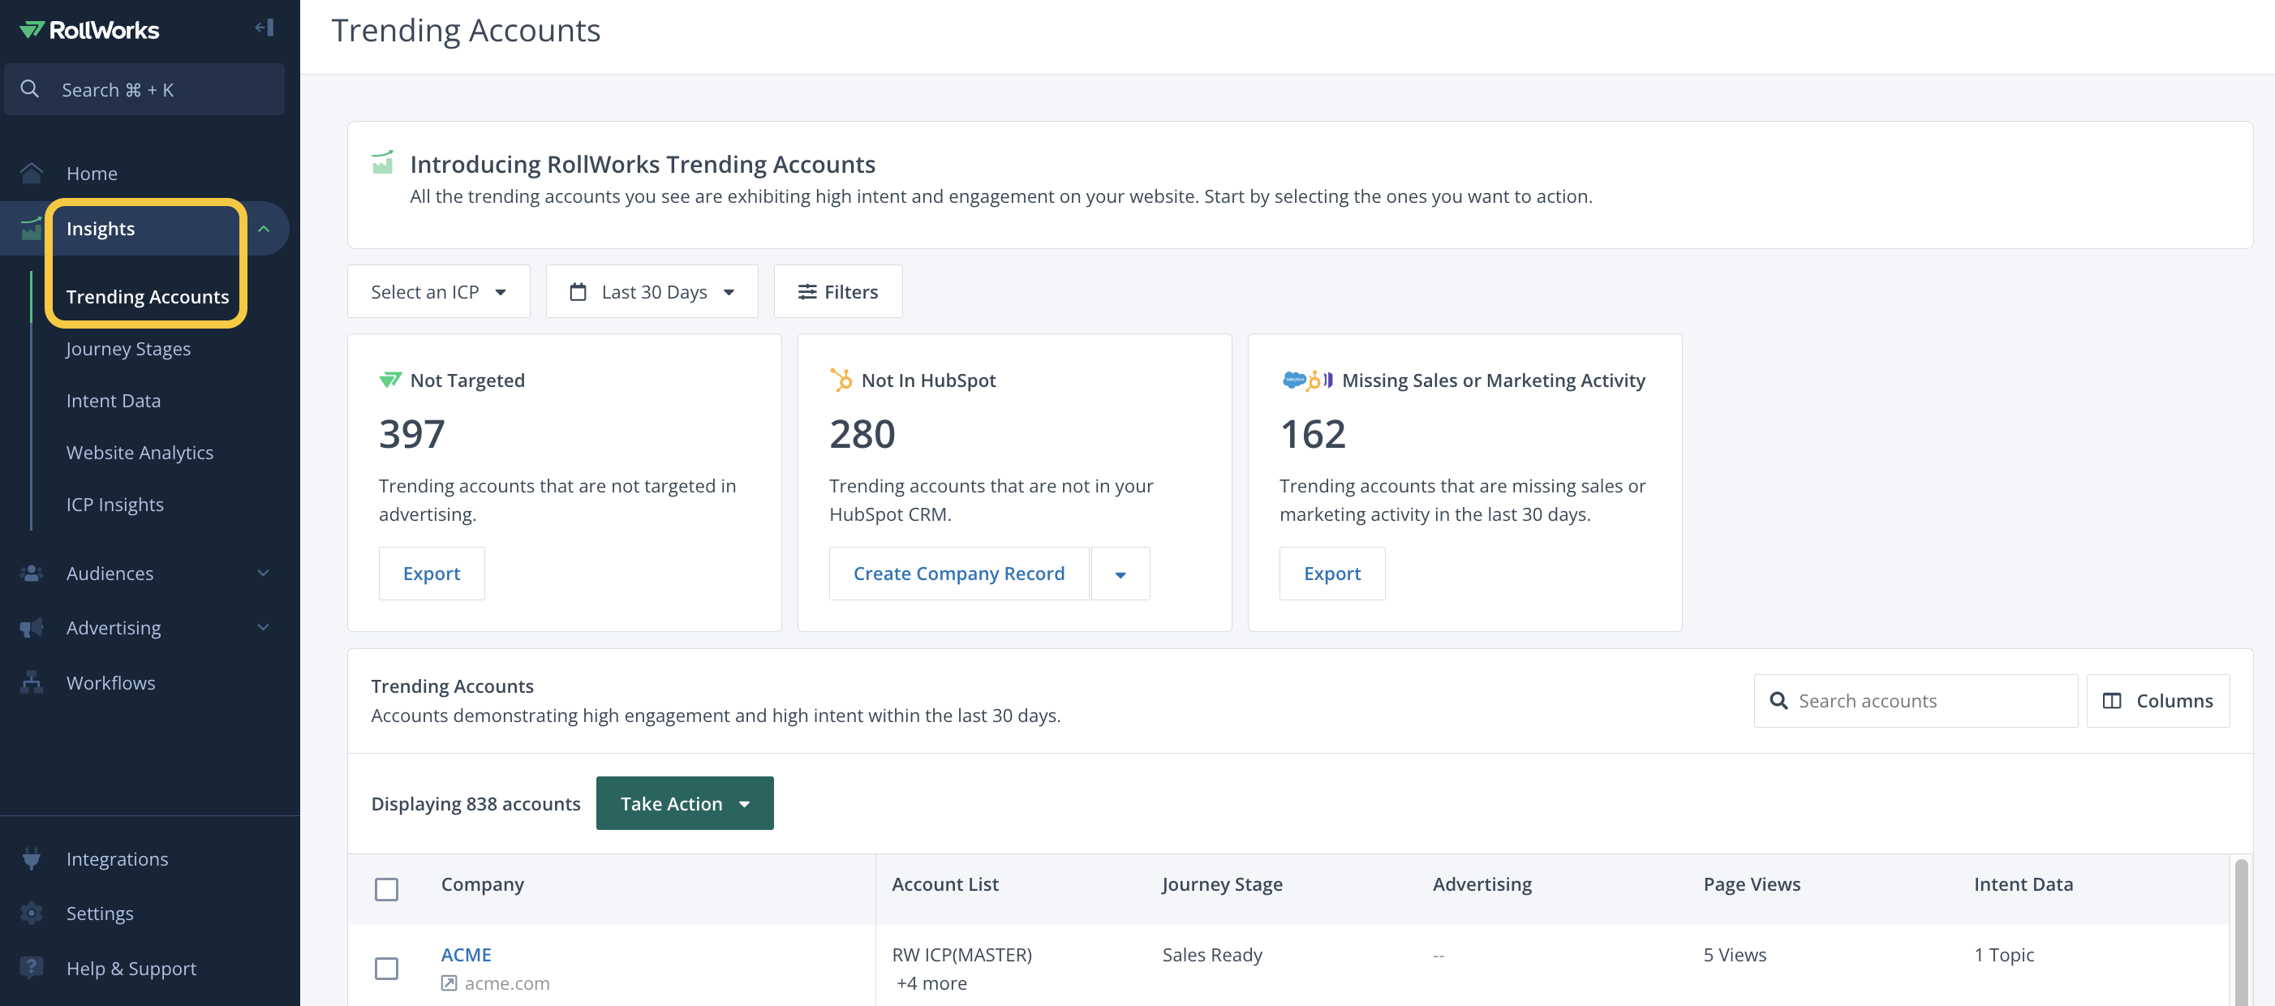Screen dimensions: 2275x1006
Task: Open Website Analytics in the sidebar
Action: coord(140,452)
